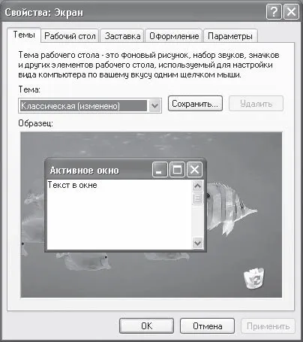Click scroll down arrow in sample window
Image resolution: width=303 pixels, height=342 pixels.
pyautogui.click(x=197, y=243)
